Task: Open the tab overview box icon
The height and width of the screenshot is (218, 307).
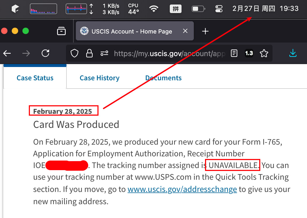Action: coord(61,31)
